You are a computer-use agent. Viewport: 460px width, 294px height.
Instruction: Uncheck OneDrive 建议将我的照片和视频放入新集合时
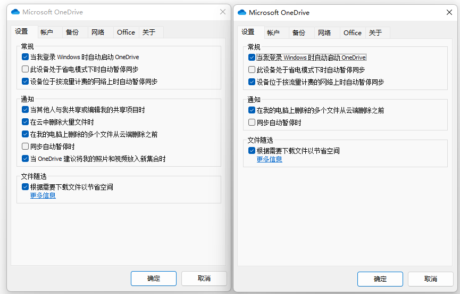tap(25, 159)
